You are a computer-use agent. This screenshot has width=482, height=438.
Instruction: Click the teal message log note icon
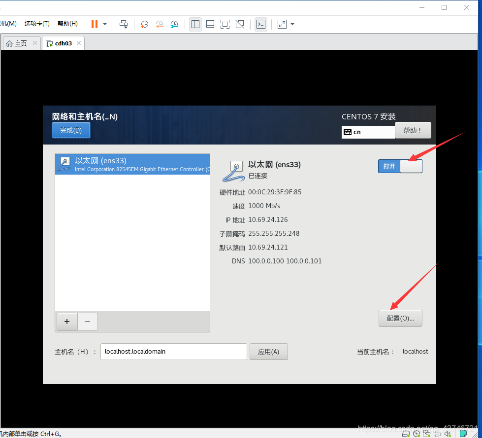point(463,434)
